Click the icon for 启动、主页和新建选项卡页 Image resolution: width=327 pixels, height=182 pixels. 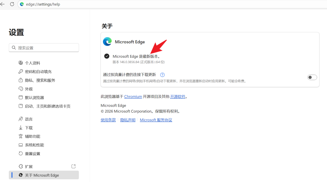(x=21, y=106)
